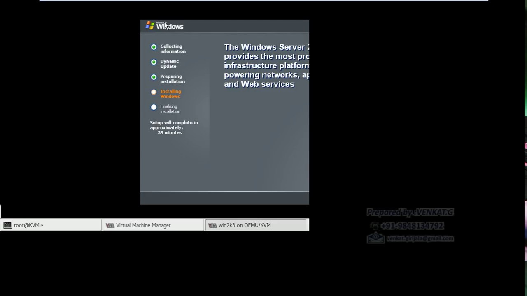527x296 pixels.
Task: Click the Dynamic Update step indicator
Action: coord(154,62)
